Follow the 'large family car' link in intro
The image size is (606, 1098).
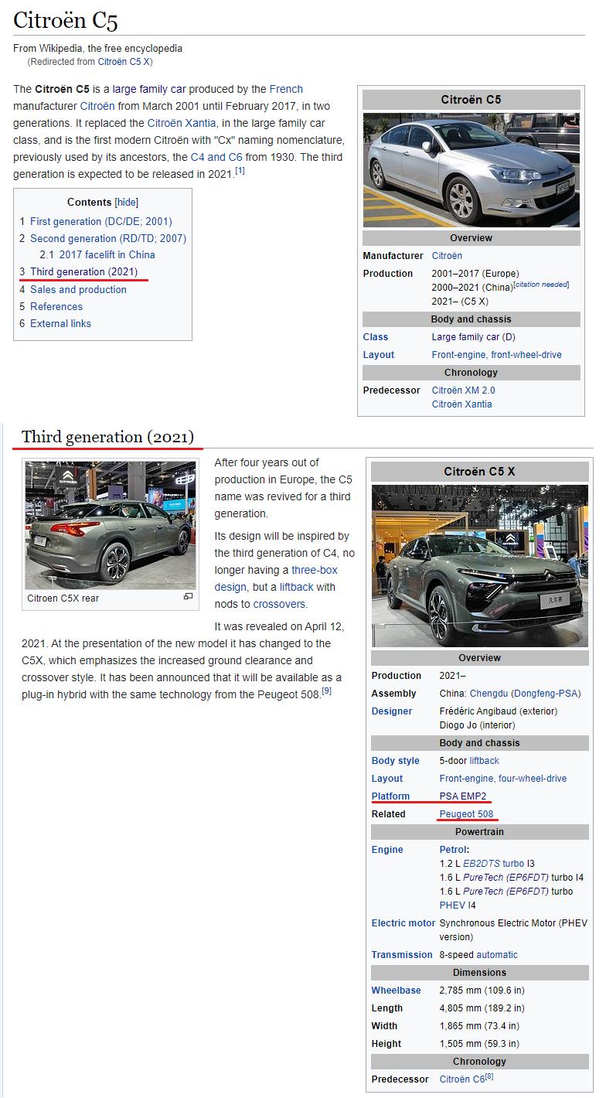[149, 89]
